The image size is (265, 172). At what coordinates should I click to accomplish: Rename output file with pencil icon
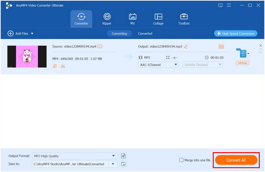[x=186, y=46]
